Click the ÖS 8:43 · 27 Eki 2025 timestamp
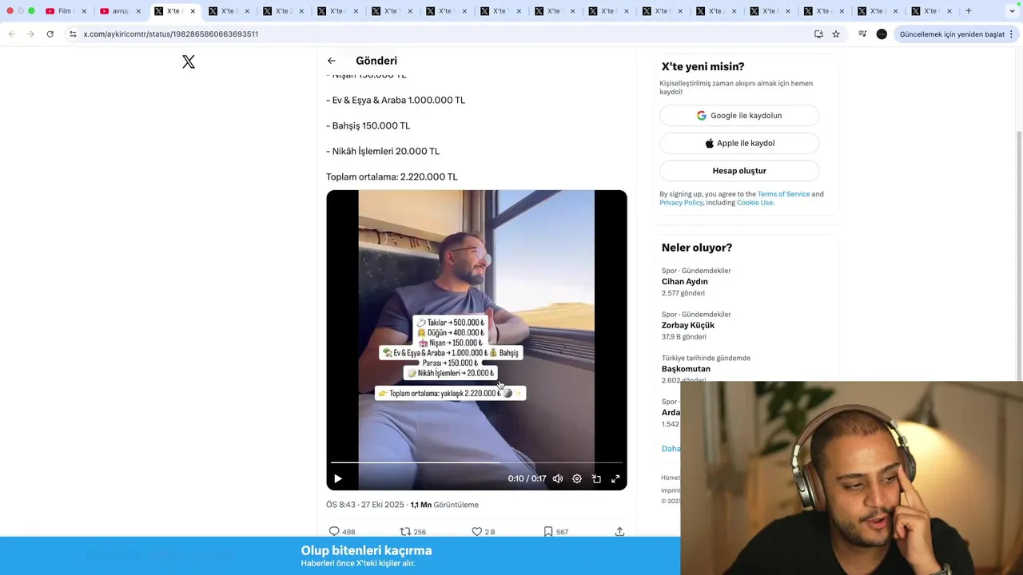The height and width of the screenshot is (575, 1023). (365, 505)
